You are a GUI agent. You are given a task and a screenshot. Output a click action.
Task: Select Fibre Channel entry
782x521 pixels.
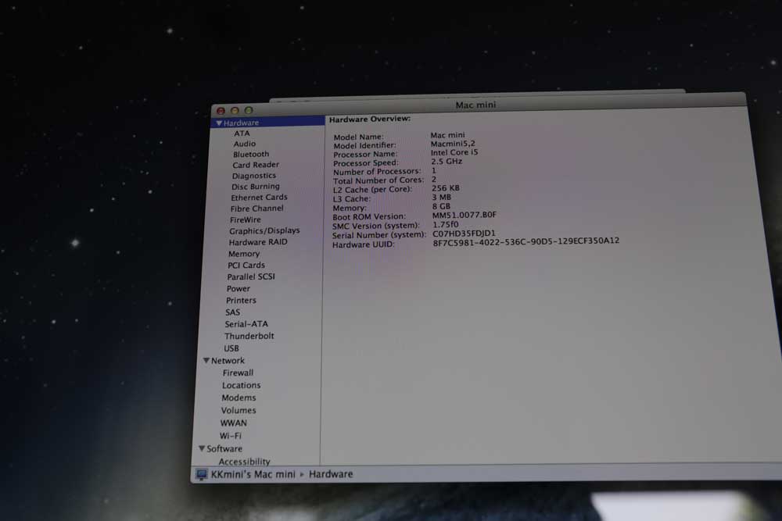256,209
